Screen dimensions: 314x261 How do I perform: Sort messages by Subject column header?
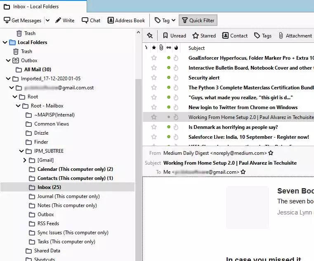pyautogui.click(x=197, y=48)
